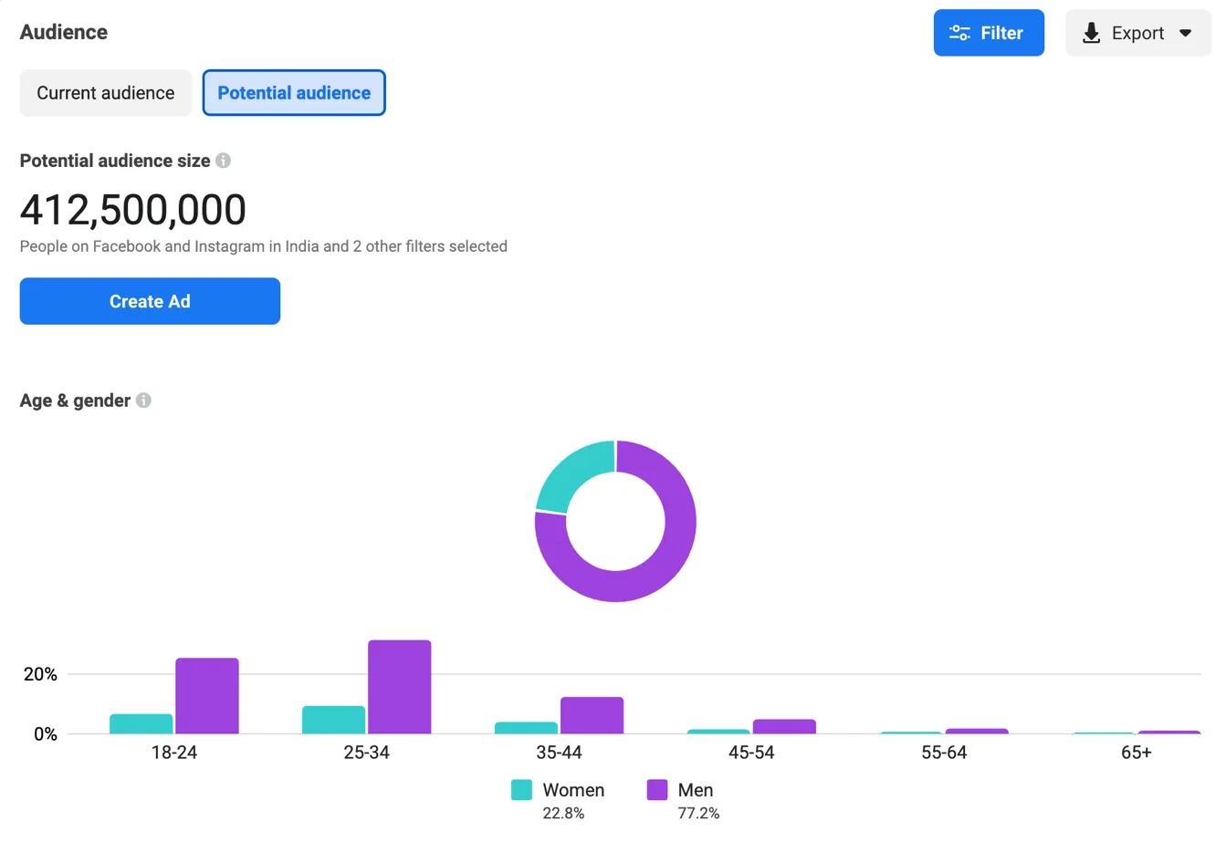Click the Men bar for ages 45-54
Screen dimensions: 1226x863
click(x=784, y=726)
